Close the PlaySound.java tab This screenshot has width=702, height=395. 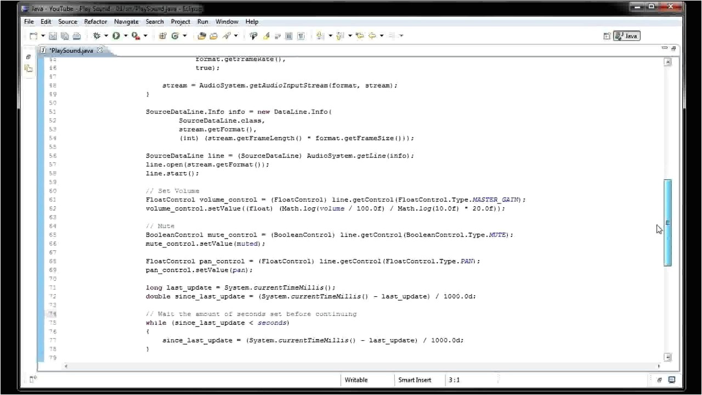tap(100, 50)
